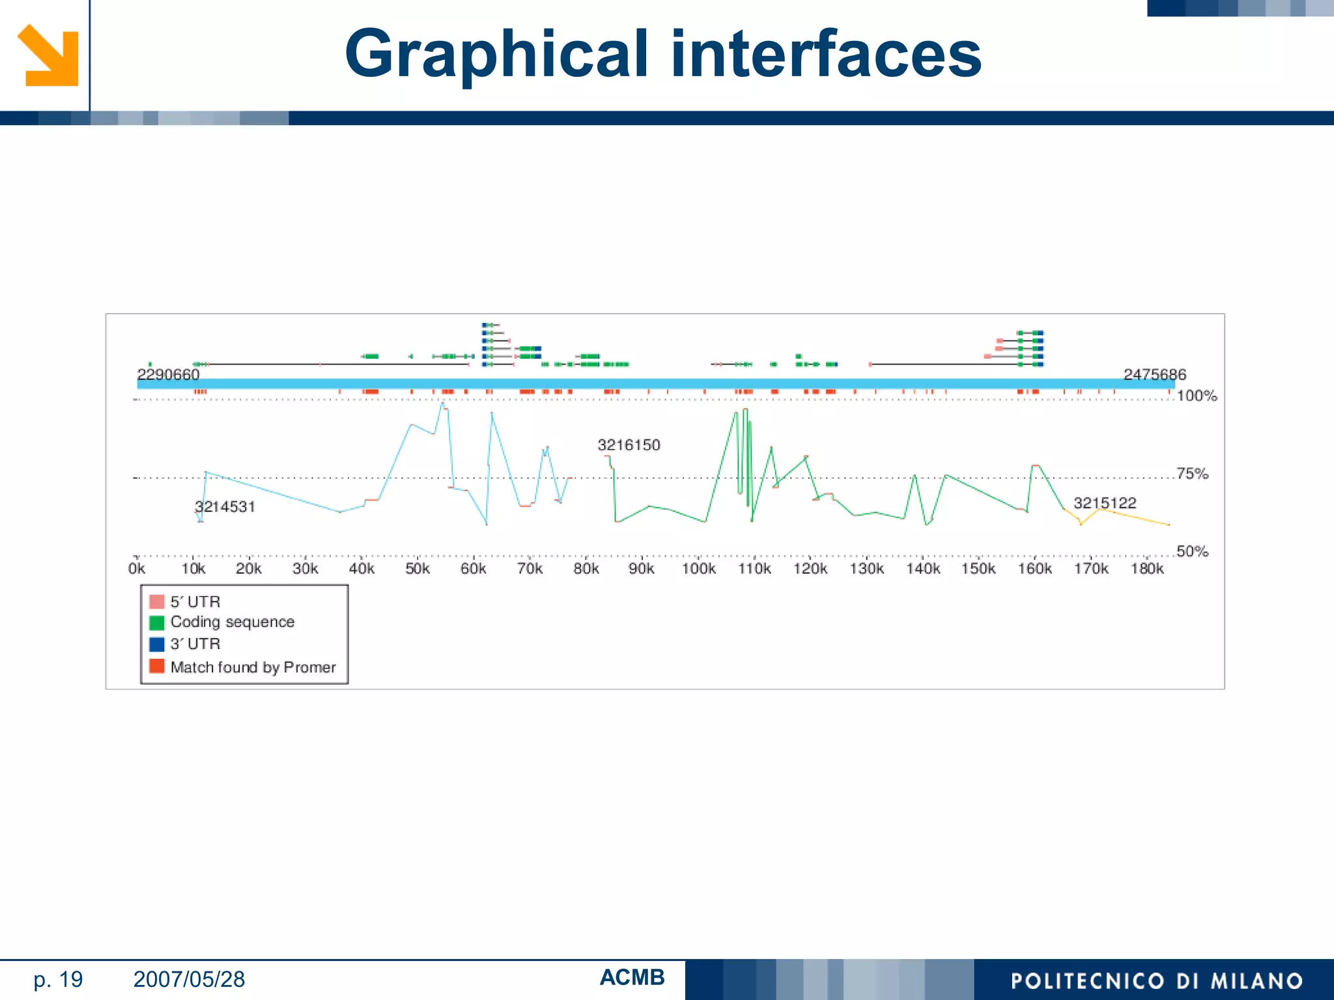Click the Graphical interfaces title
The image size is (1334, 1000).
(x=662, y=53)
